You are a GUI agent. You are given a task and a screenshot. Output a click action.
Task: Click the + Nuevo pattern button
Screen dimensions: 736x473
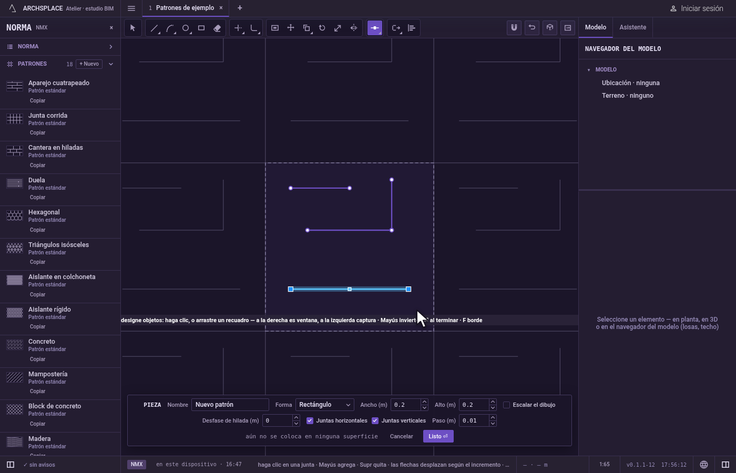coord(89,64)
